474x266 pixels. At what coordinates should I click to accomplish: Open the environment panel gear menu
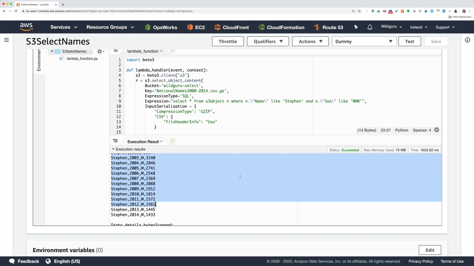point(100,51)
